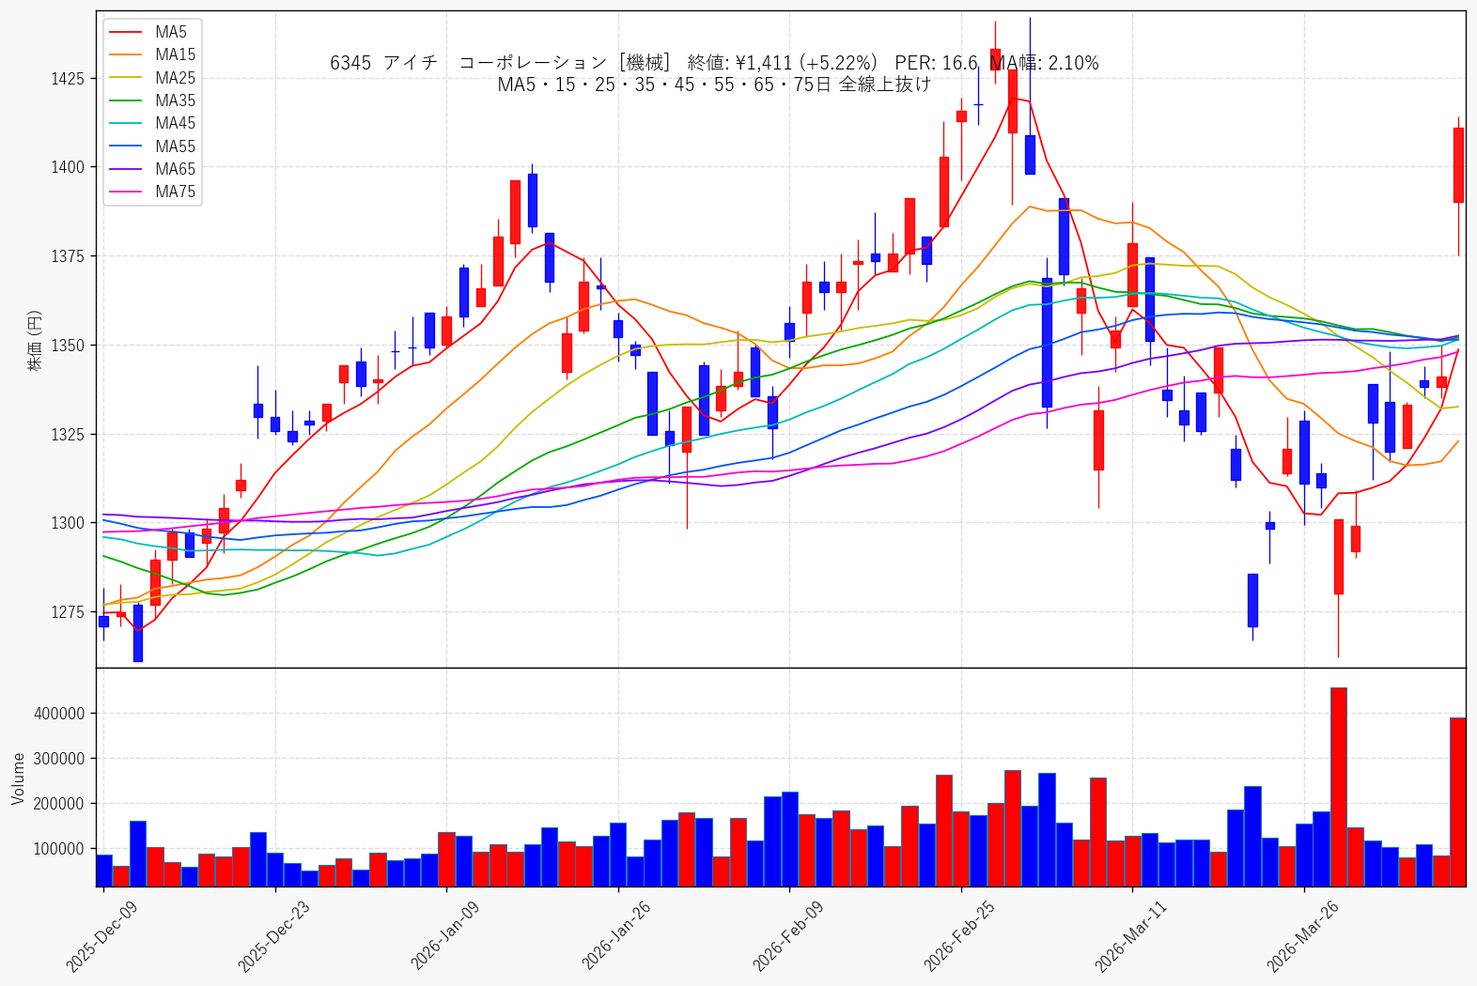The width and height of the screenshot is (1477, 986).
Task: Click the magenta MA75 legend line swatch
Action: [x=126, y=192]
